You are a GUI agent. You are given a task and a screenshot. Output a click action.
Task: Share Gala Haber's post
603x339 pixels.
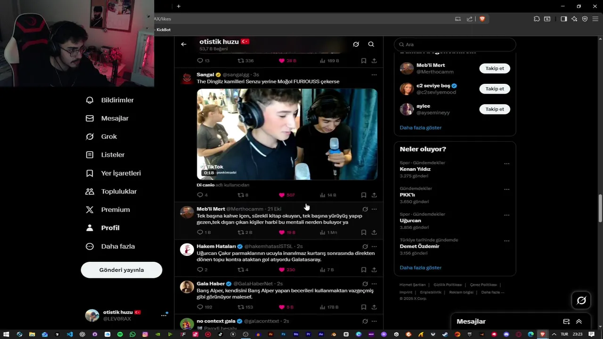[374, 307]
